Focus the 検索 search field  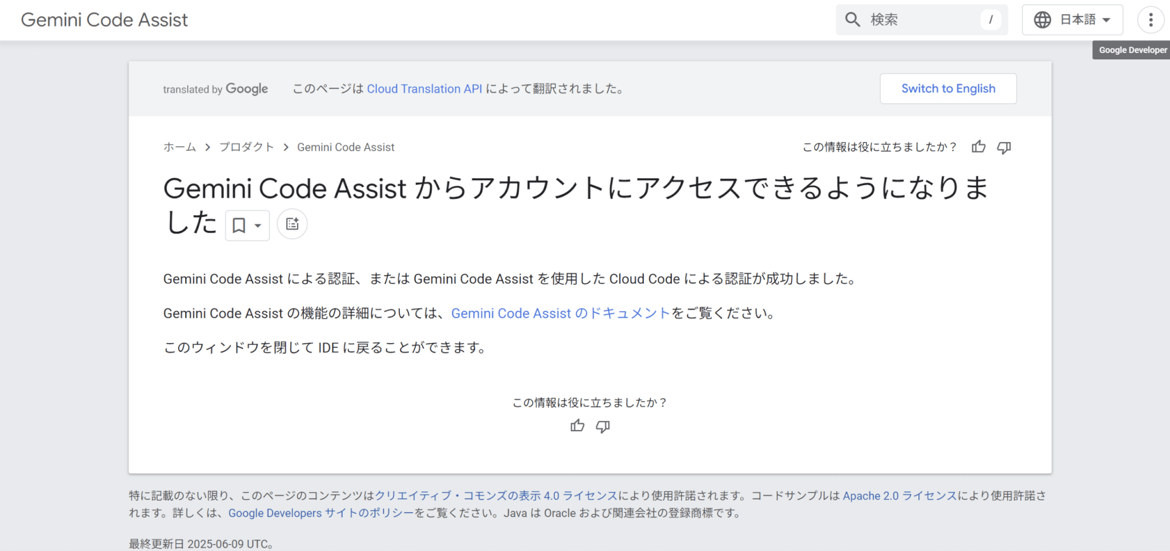tap(921, 20)
